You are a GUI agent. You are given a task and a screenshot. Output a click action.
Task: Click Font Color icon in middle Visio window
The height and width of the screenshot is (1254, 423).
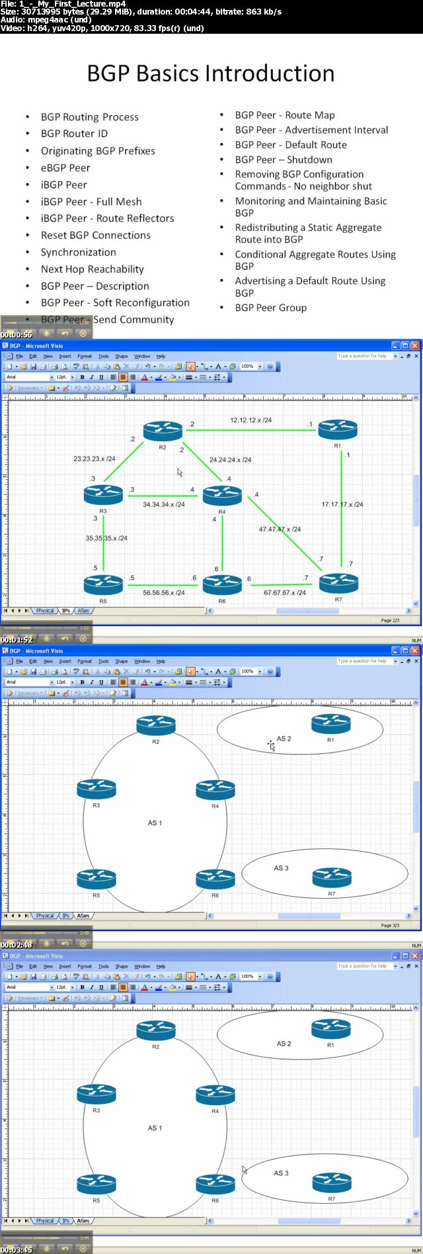click(x=144, y=682)
